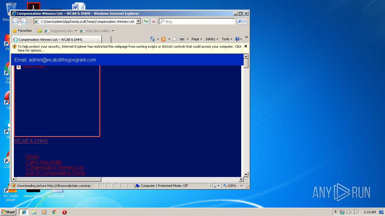Click the green Refresh arrows button
This screenshot has height=216, width=385.
[x=146, y=21]
